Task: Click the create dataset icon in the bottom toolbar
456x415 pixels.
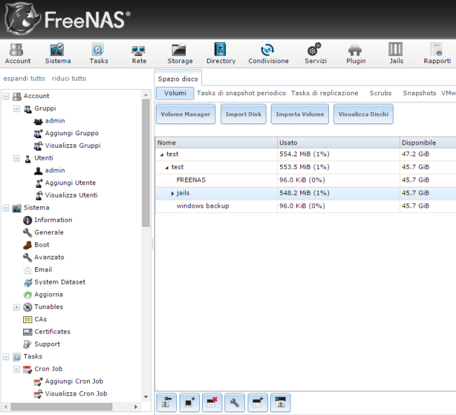Action: pyautogui.click(x=189, y=402)
